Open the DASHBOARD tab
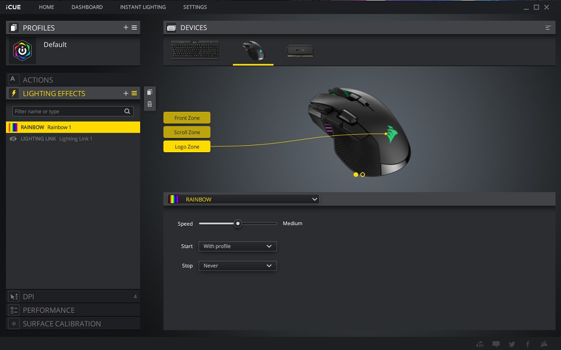This screenshot has height=350, width=561. [87, 7]
